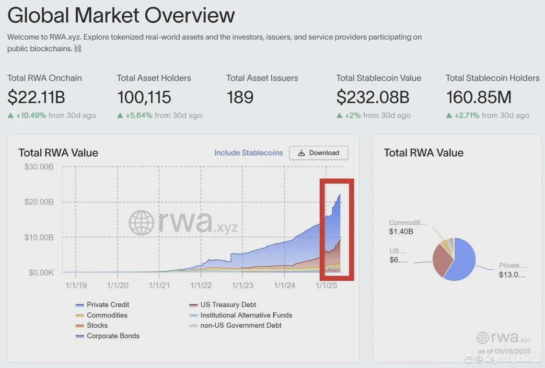Toggle Corporate Bonds legend entry
This screenshot has width=545, height=368.
pyautogui.click(x=107, y=336)
